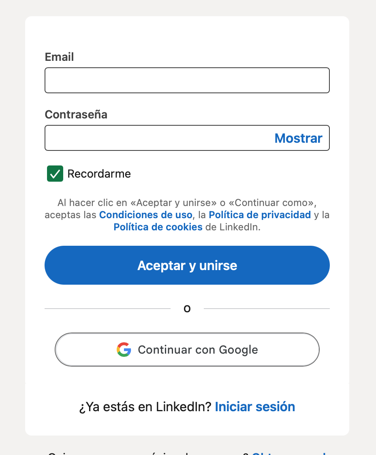Click the Continuar con Google button label
Screen dimensions: 376x455
(198, 350)
